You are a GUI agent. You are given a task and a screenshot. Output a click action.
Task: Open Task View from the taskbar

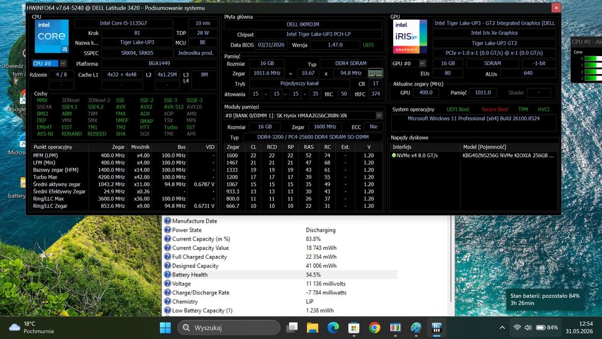pyautogui.click(x=292, y=328)
